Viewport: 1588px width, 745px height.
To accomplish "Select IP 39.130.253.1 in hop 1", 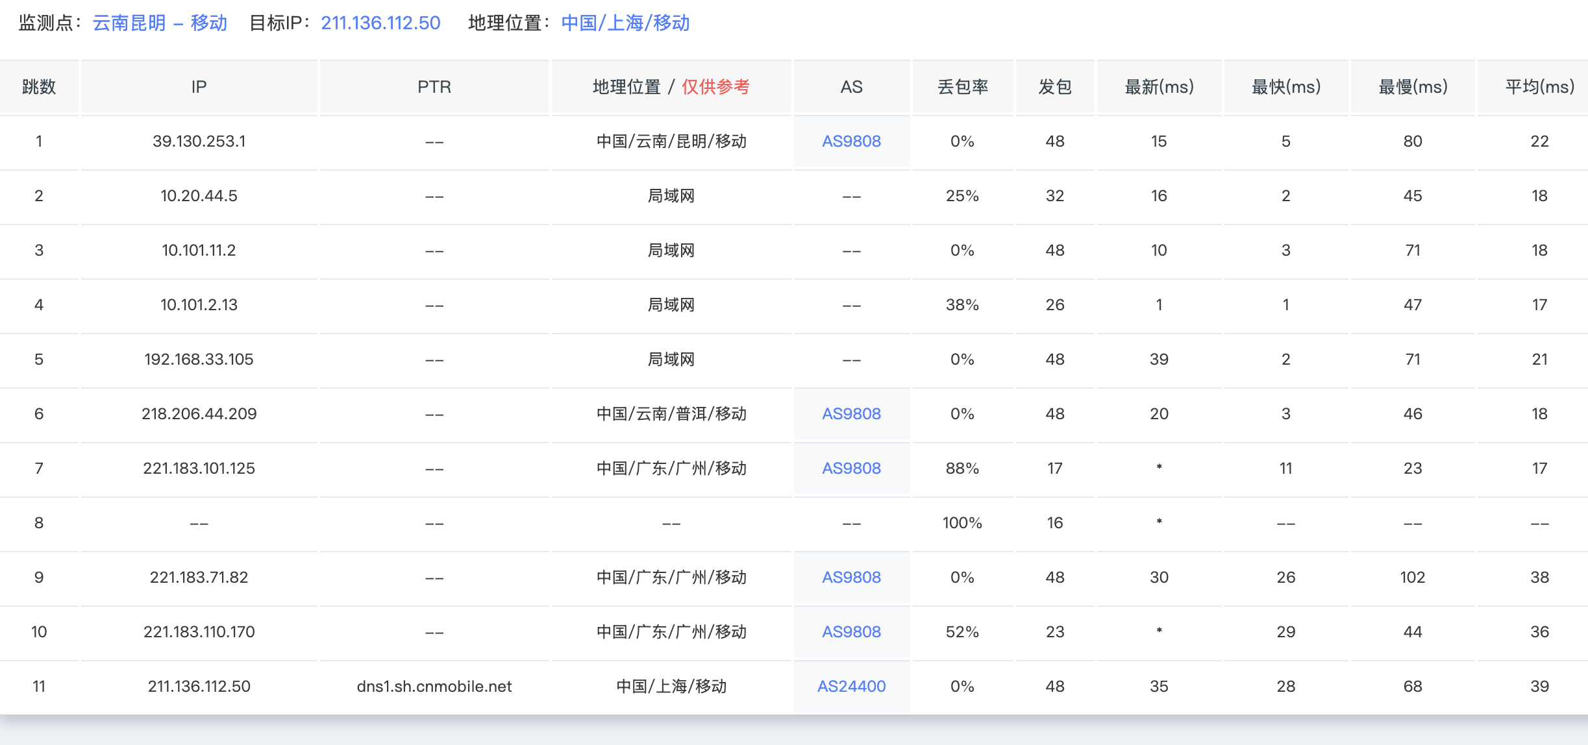I will [199, 141].
